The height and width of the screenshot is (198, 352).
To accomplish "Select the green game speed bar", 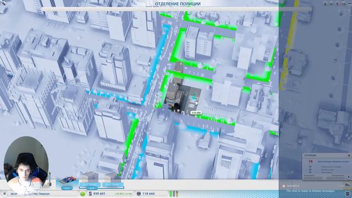I will [x=170, y=194].
